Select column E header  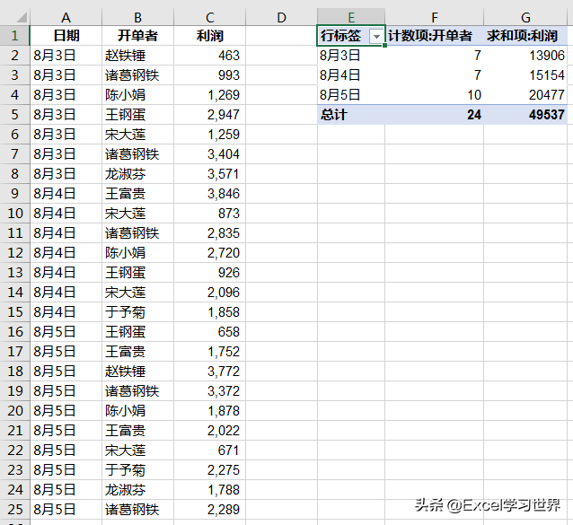pos(351,17)
